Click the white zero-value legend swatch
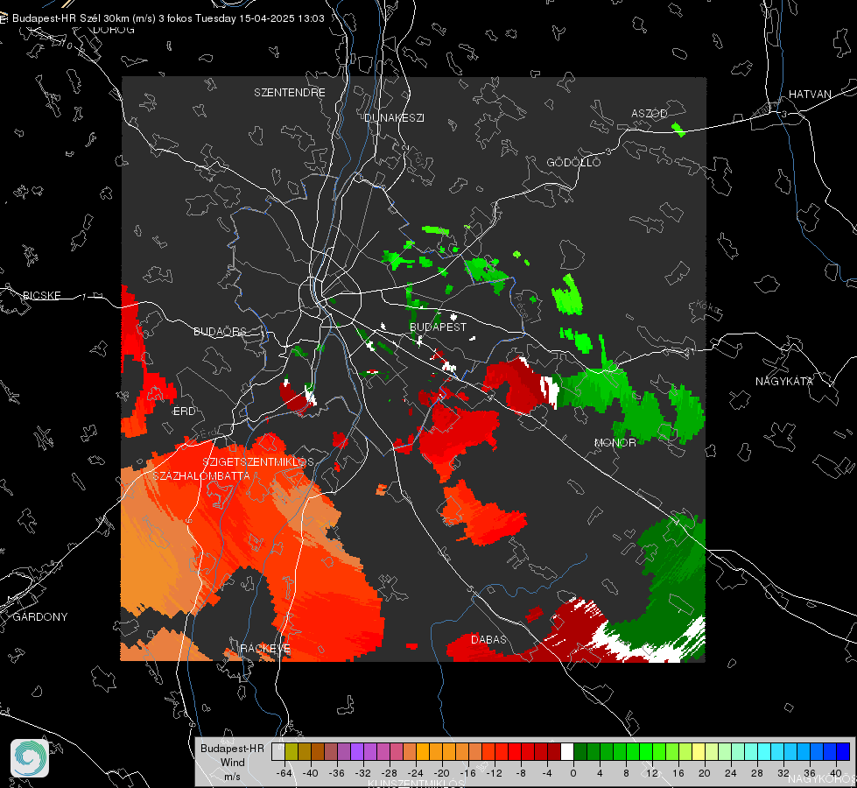This screenshot has height=788, width=857. click(567, 752)
